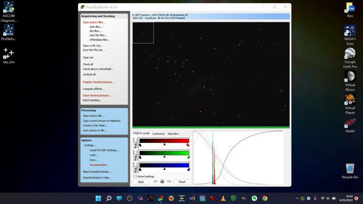This screenshot has height=204, width=363.
Task: Open About DeepSkyStacker...
Action: click(x=97, y=172)
